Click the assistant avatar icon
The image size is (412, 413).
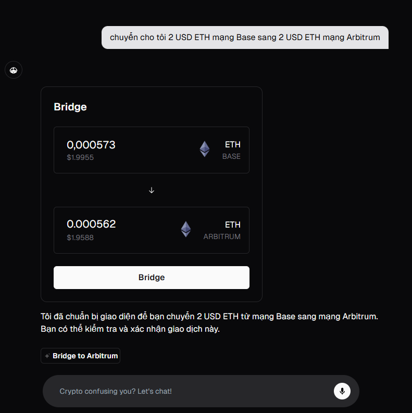coord(14,70)
